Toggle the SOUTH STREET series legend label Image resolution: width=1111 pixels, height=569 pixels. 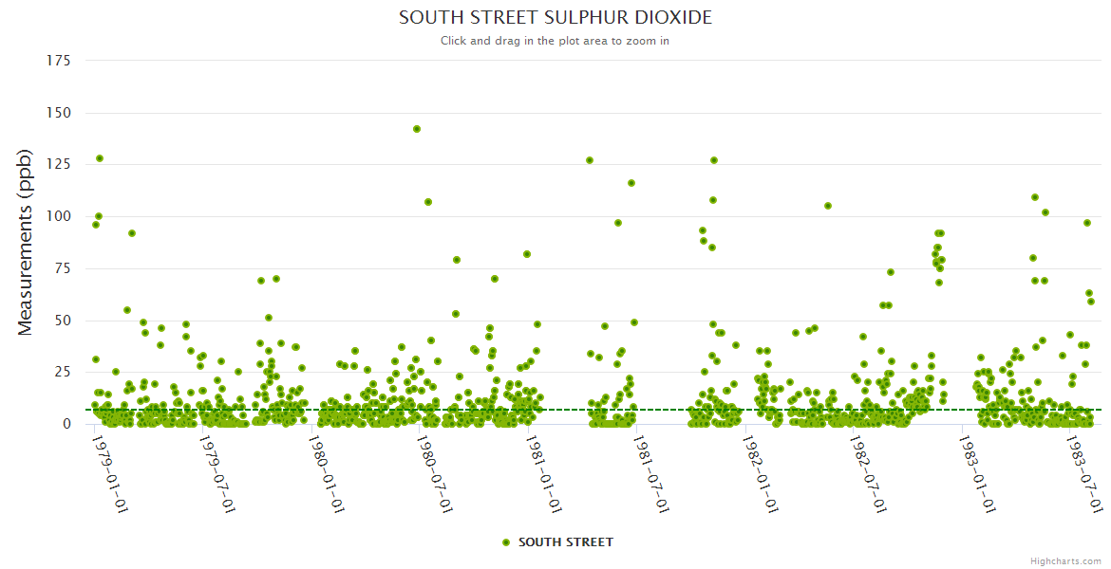coord(565,542)
